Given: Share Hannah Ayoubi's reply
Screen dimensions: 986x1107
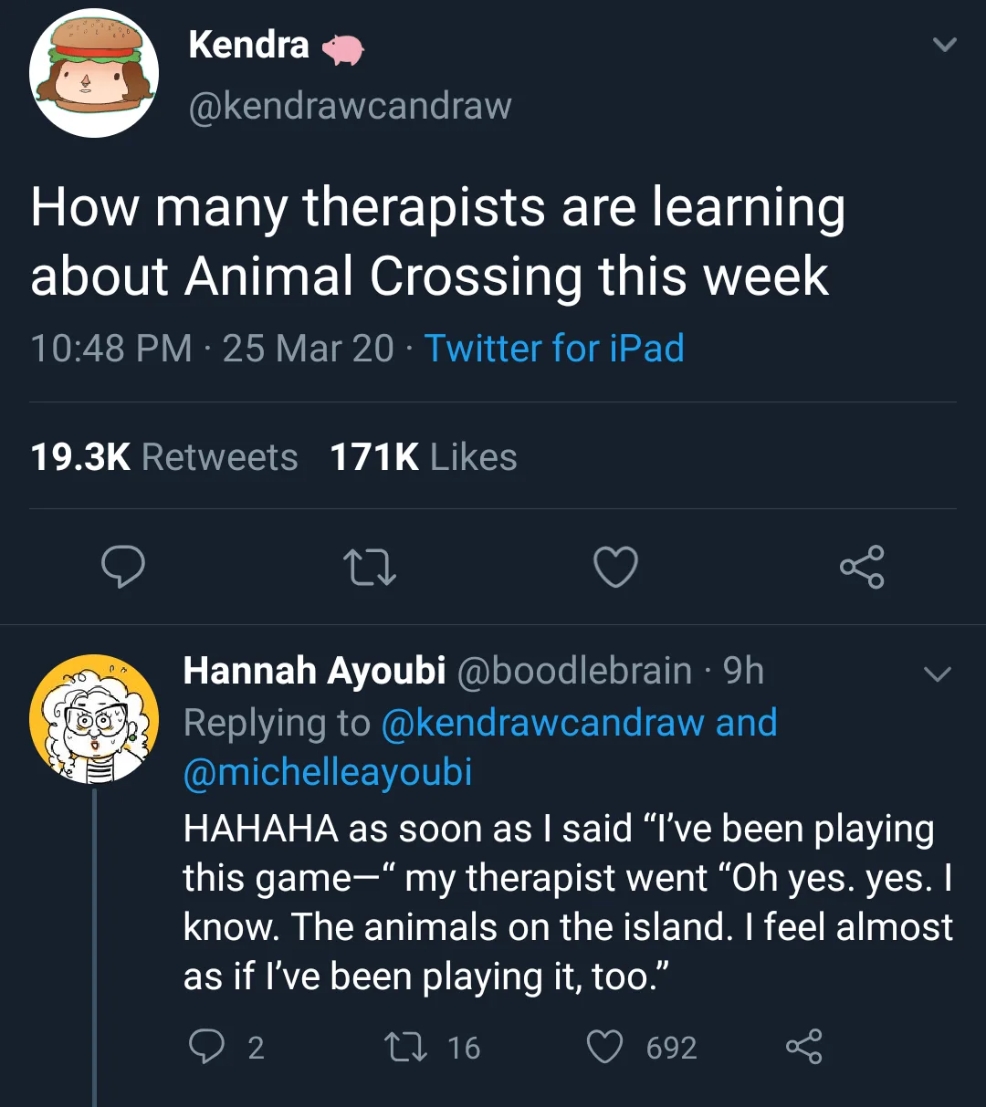Looking at the screenshot, I should [803, 1047].
